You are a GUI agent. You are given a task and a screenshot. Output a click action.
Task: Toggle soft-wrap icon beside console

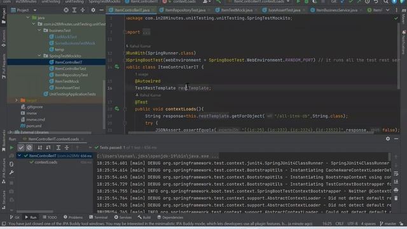click(x=396, y=174)
